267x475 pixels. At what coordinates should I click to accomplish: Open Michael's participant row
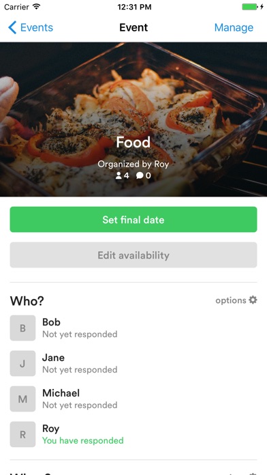click(x=133, y=399)
